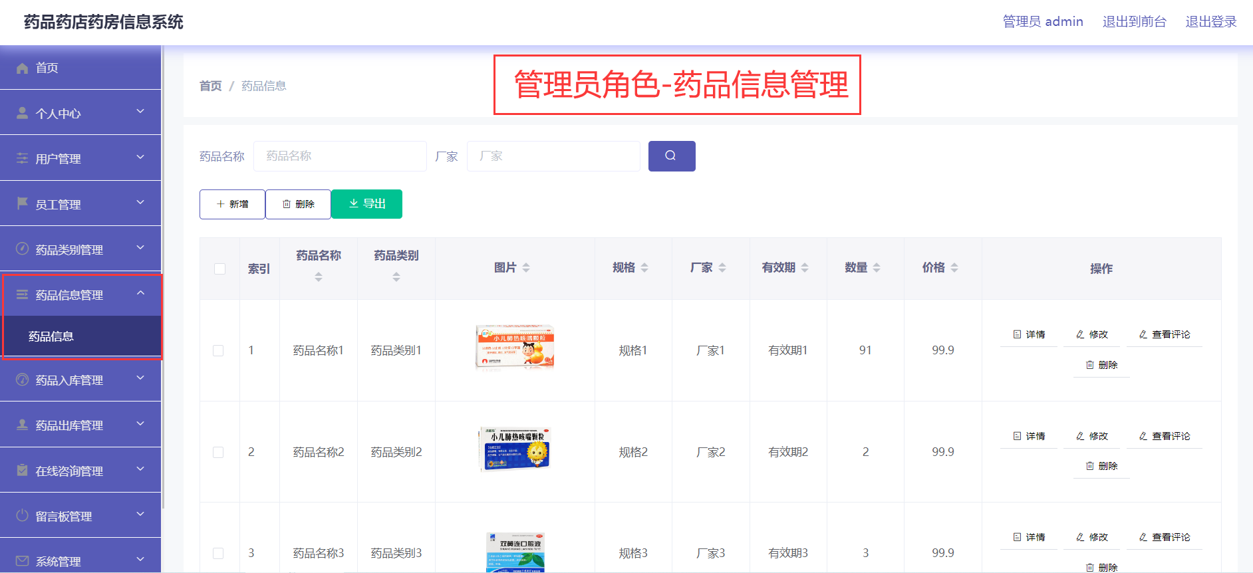Open the 首页 sidebar menu item
The height and width of the screenshot is (573, 1253).
pos(80,68)
